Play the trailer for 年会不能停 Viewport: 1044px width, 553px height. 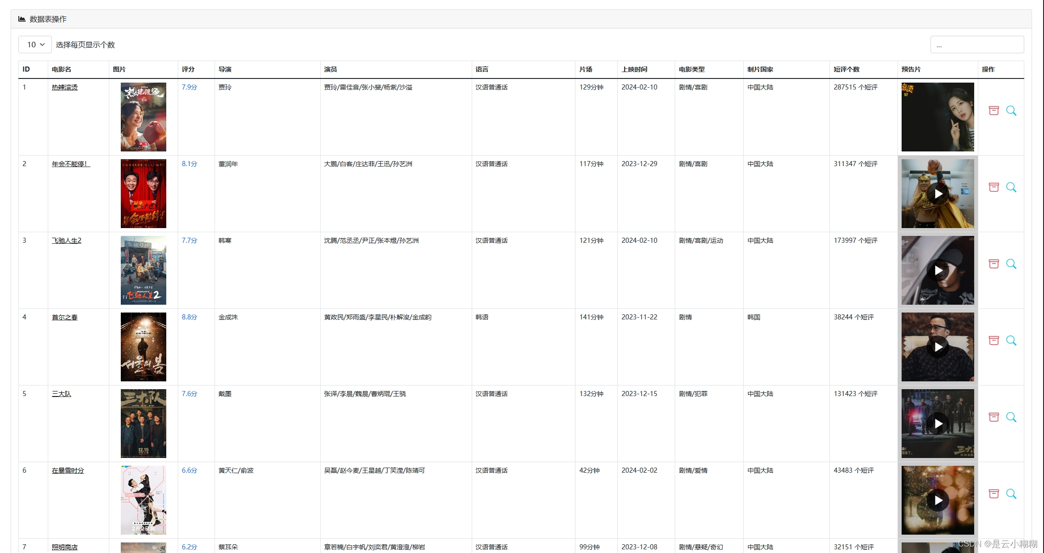pos(937,194)
